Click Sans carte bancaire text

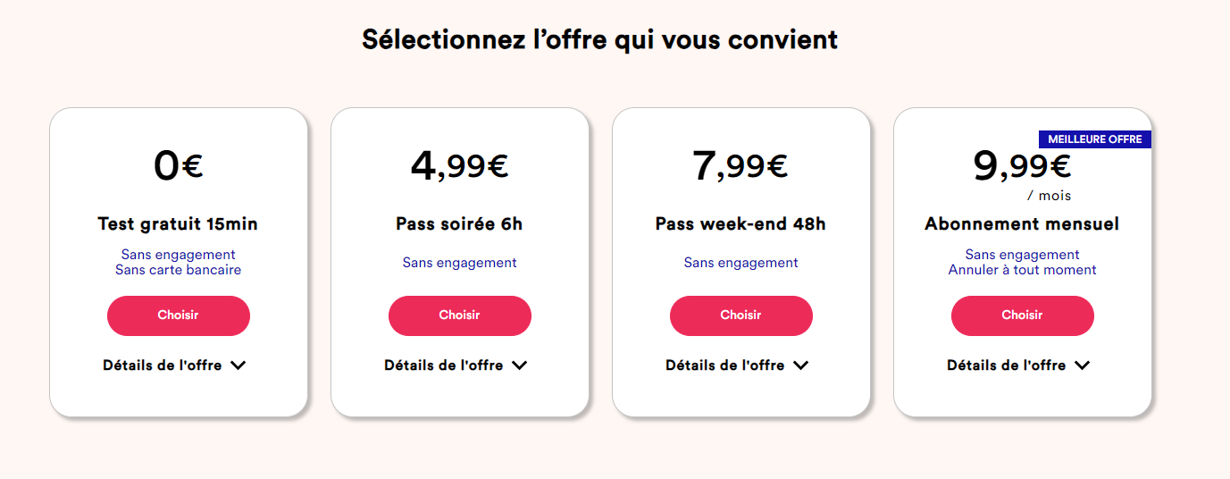178,270
